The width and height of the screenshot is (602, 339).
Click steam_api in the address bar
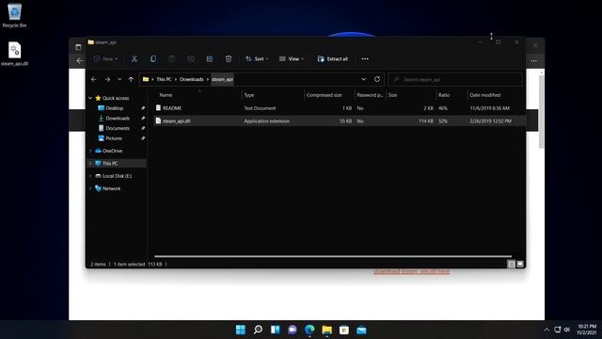(x=222, y=79)
